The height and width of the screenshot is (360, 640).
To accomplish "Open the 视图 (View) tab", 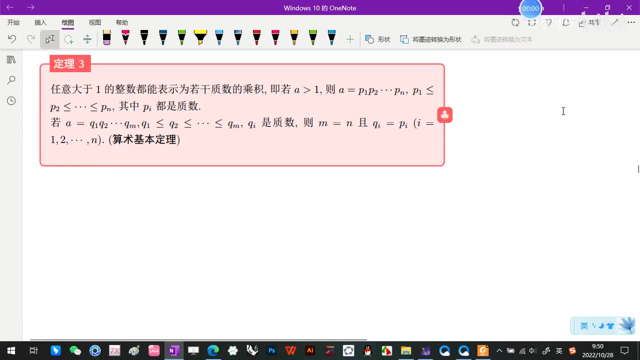I will 94,22.
